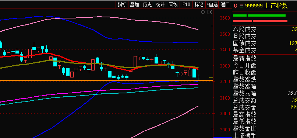Open the 统计 statistics tool
297x138 pixels.
[x=160, y=5]
